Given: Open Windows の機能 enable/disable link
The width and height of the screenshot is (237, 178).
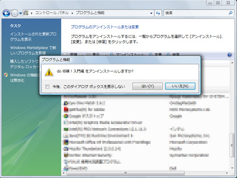Looking at the screenshot, I should (x=25, y=77).
